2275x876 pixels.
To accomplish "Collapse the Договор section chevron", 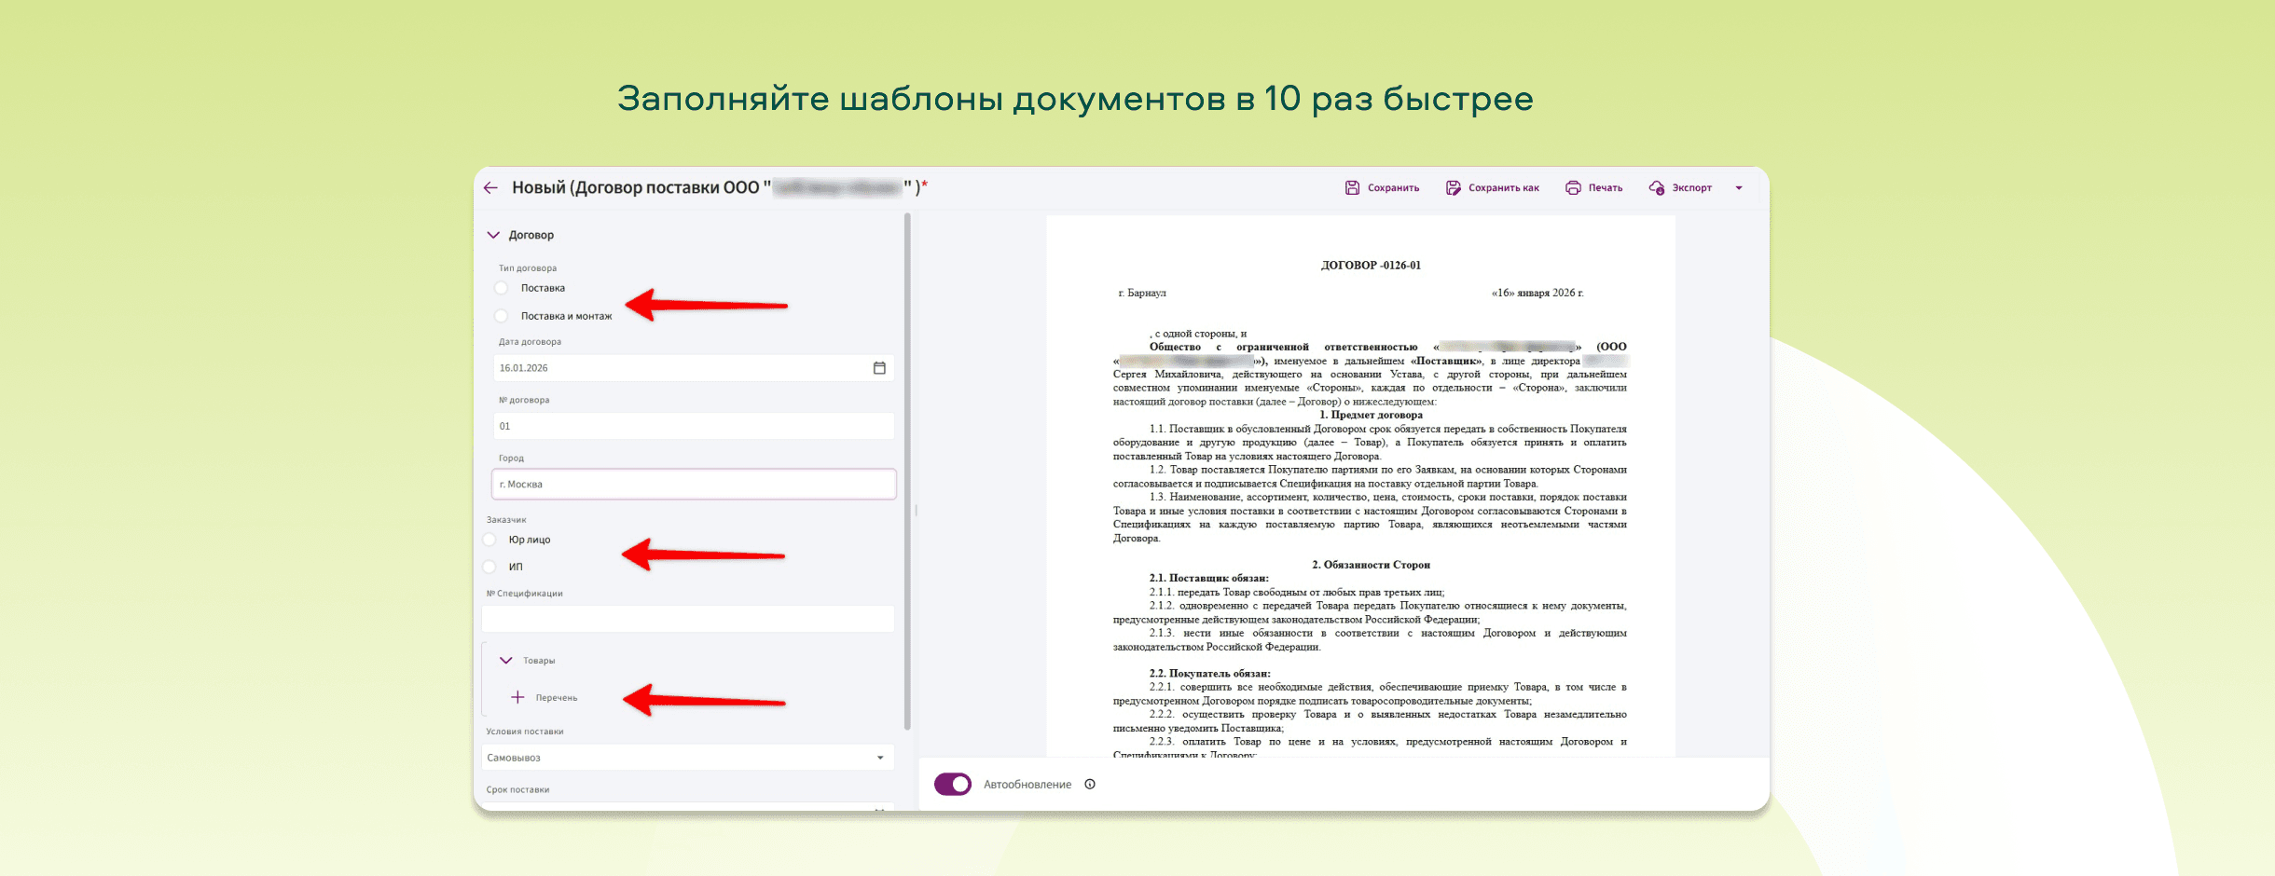I will (493, 235).
